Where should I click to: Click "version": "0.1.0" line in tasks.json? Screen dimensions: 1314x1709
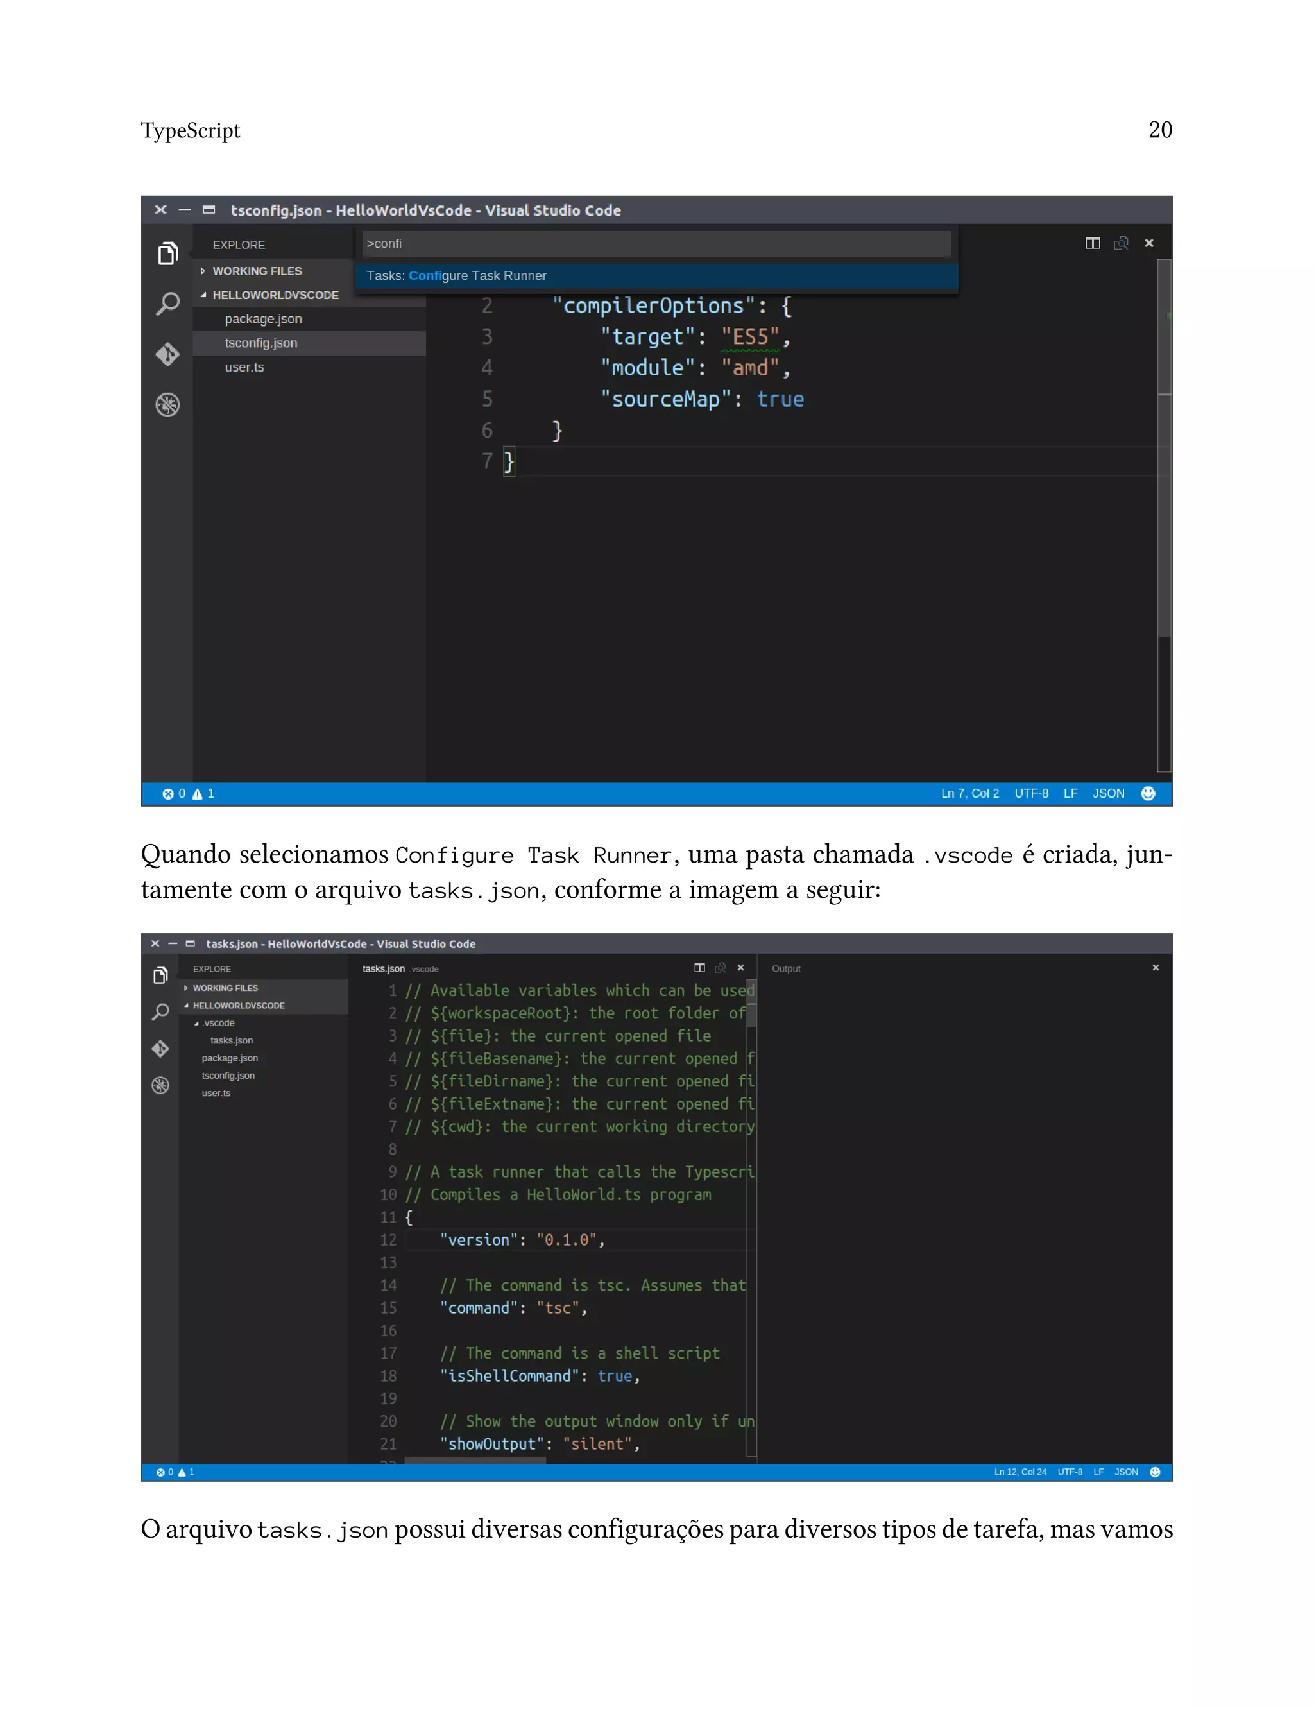(521, 1240)
